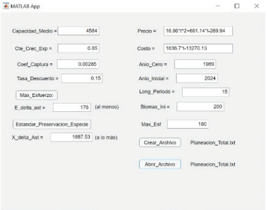Click the Long_Periodo = label
This screenshot has height=210, width=267.
157,92
